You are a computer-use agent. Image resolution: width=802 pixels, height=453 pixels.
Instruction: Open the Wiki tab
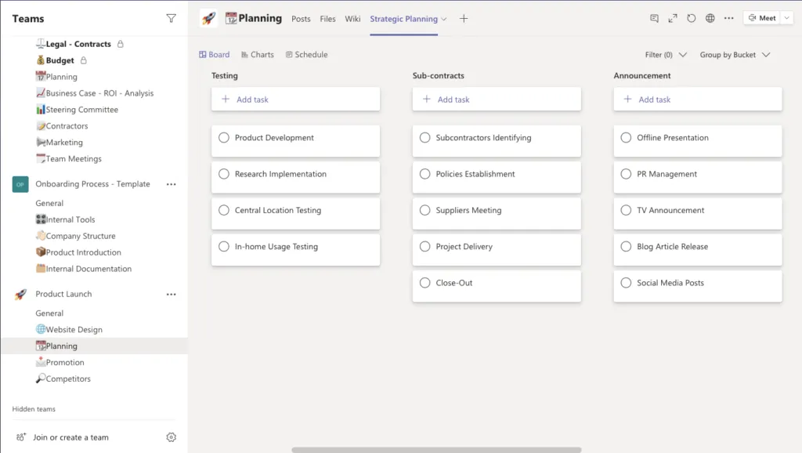pyautogui.click(x=352, y=19)
